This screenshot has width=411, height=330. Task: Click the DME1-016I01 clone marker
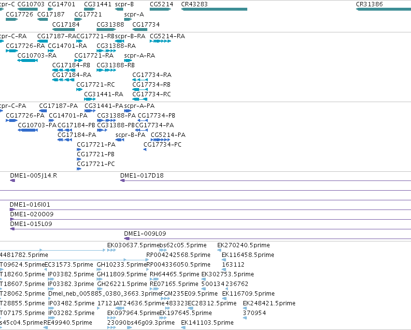pyautogui.click(x=13, y=210)
